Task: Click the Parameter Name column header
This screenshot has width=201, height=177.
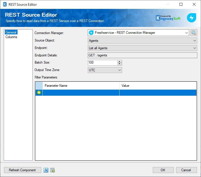Action: [x=81, y=86]
